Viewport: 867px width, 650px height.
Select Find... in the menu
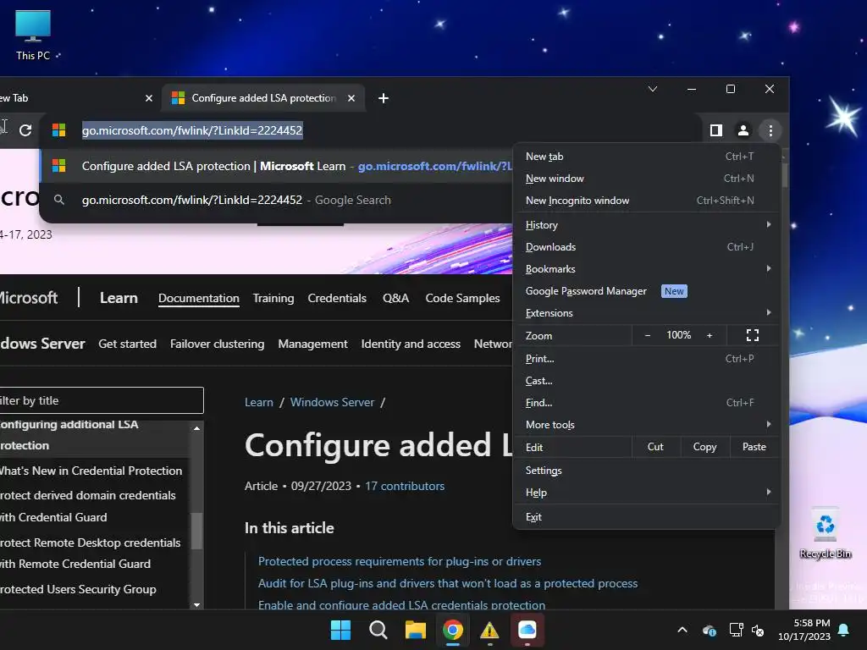(x=646, y=403)
